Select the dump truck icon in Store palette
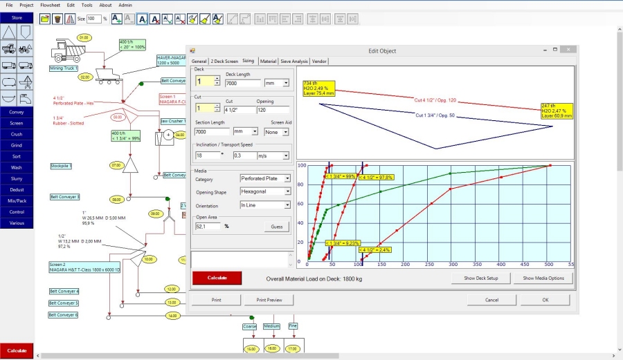The image size is (623, 360). click(x=9, y=49)
